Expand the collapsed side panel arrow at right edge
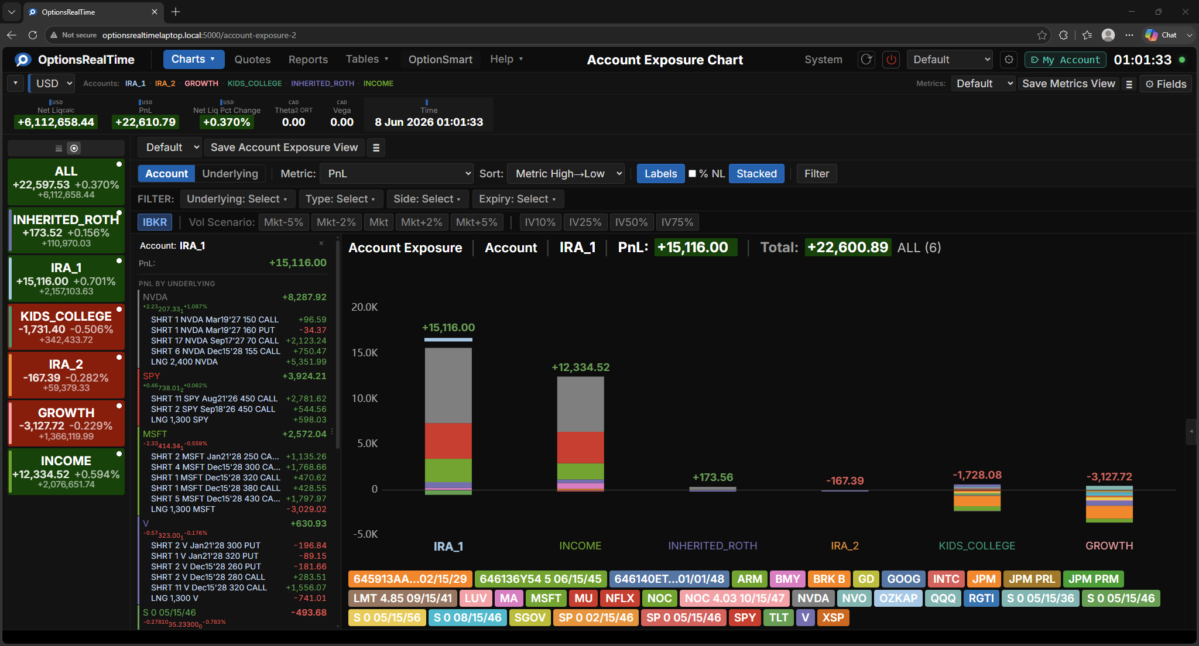The height and width of the screenshot is (646, 1199). (x=1191, y=432)
